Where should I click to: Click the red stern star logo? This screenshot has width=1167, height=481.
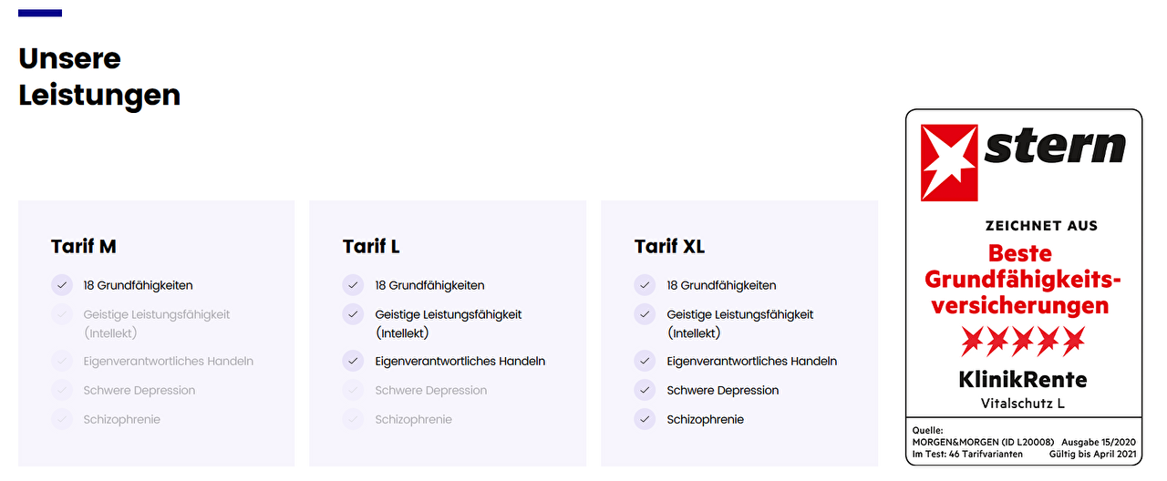point(949,162)
